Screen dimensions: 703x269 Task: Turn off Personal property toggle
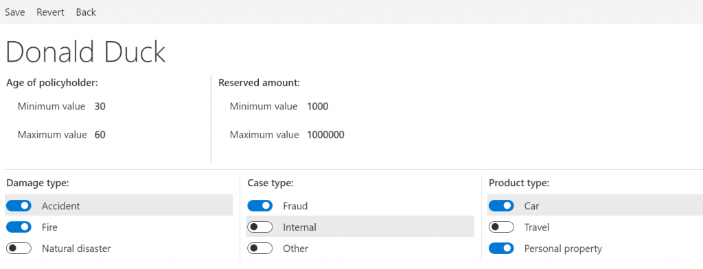click(x=501, y=248)
